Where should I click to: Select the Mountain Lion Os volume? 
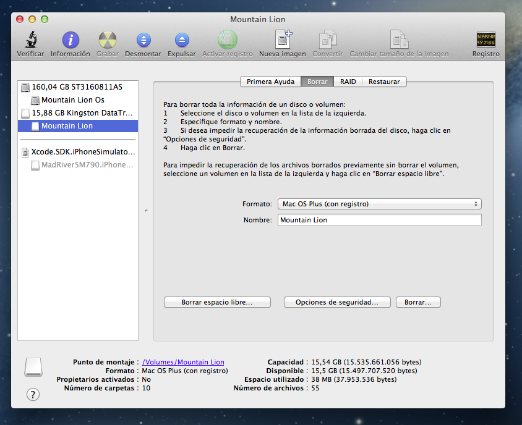click(x=78, y=100)
